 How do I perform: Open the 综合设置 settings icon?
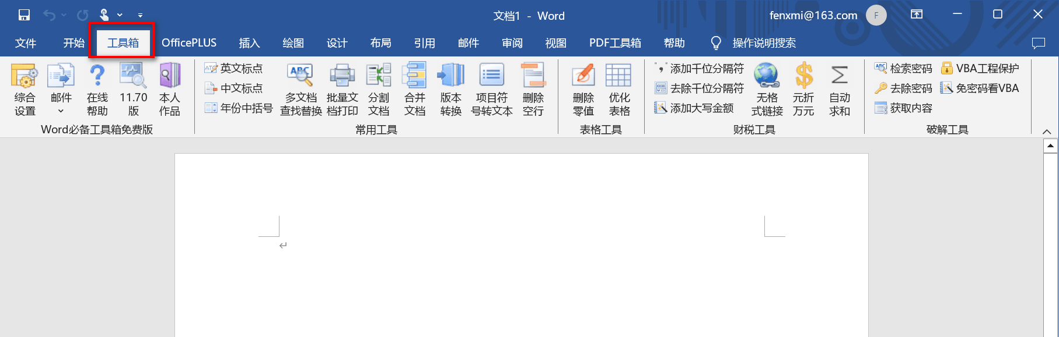(x=25, y=89)
